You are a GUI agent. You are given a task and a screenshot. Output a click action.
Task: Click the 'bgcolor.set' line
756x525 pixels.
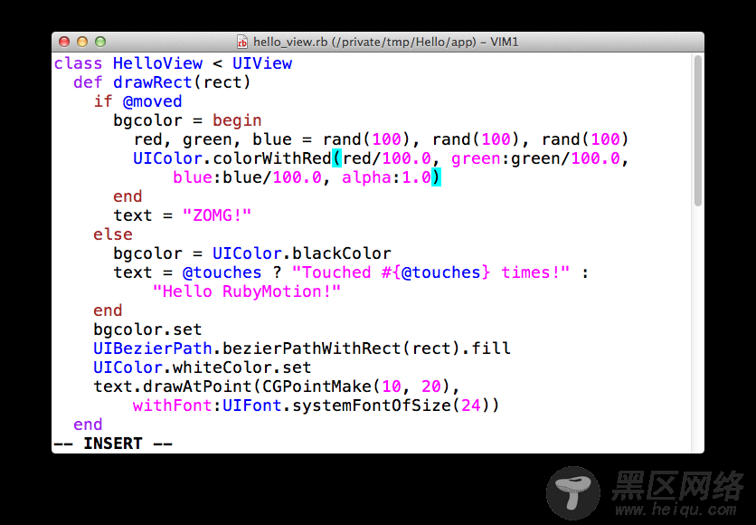click(147, 329)
